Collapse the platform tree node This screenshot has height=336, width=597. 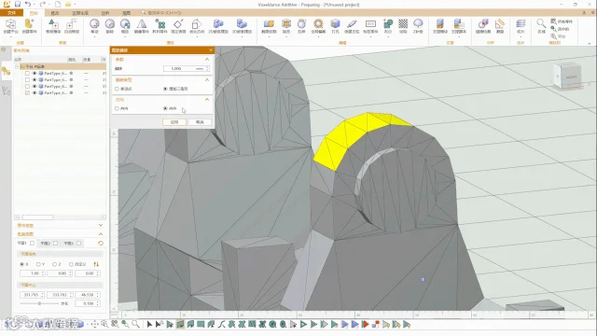point(17,66)
